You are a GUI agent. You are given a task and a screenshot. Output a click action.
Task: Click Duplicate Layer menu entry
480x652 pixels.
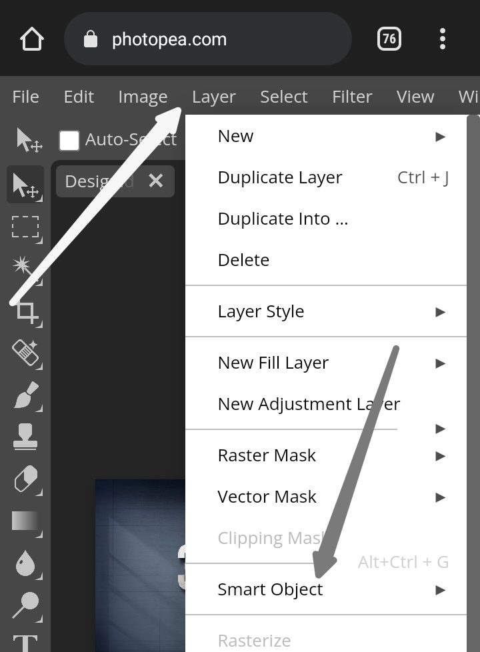point(326,177)
